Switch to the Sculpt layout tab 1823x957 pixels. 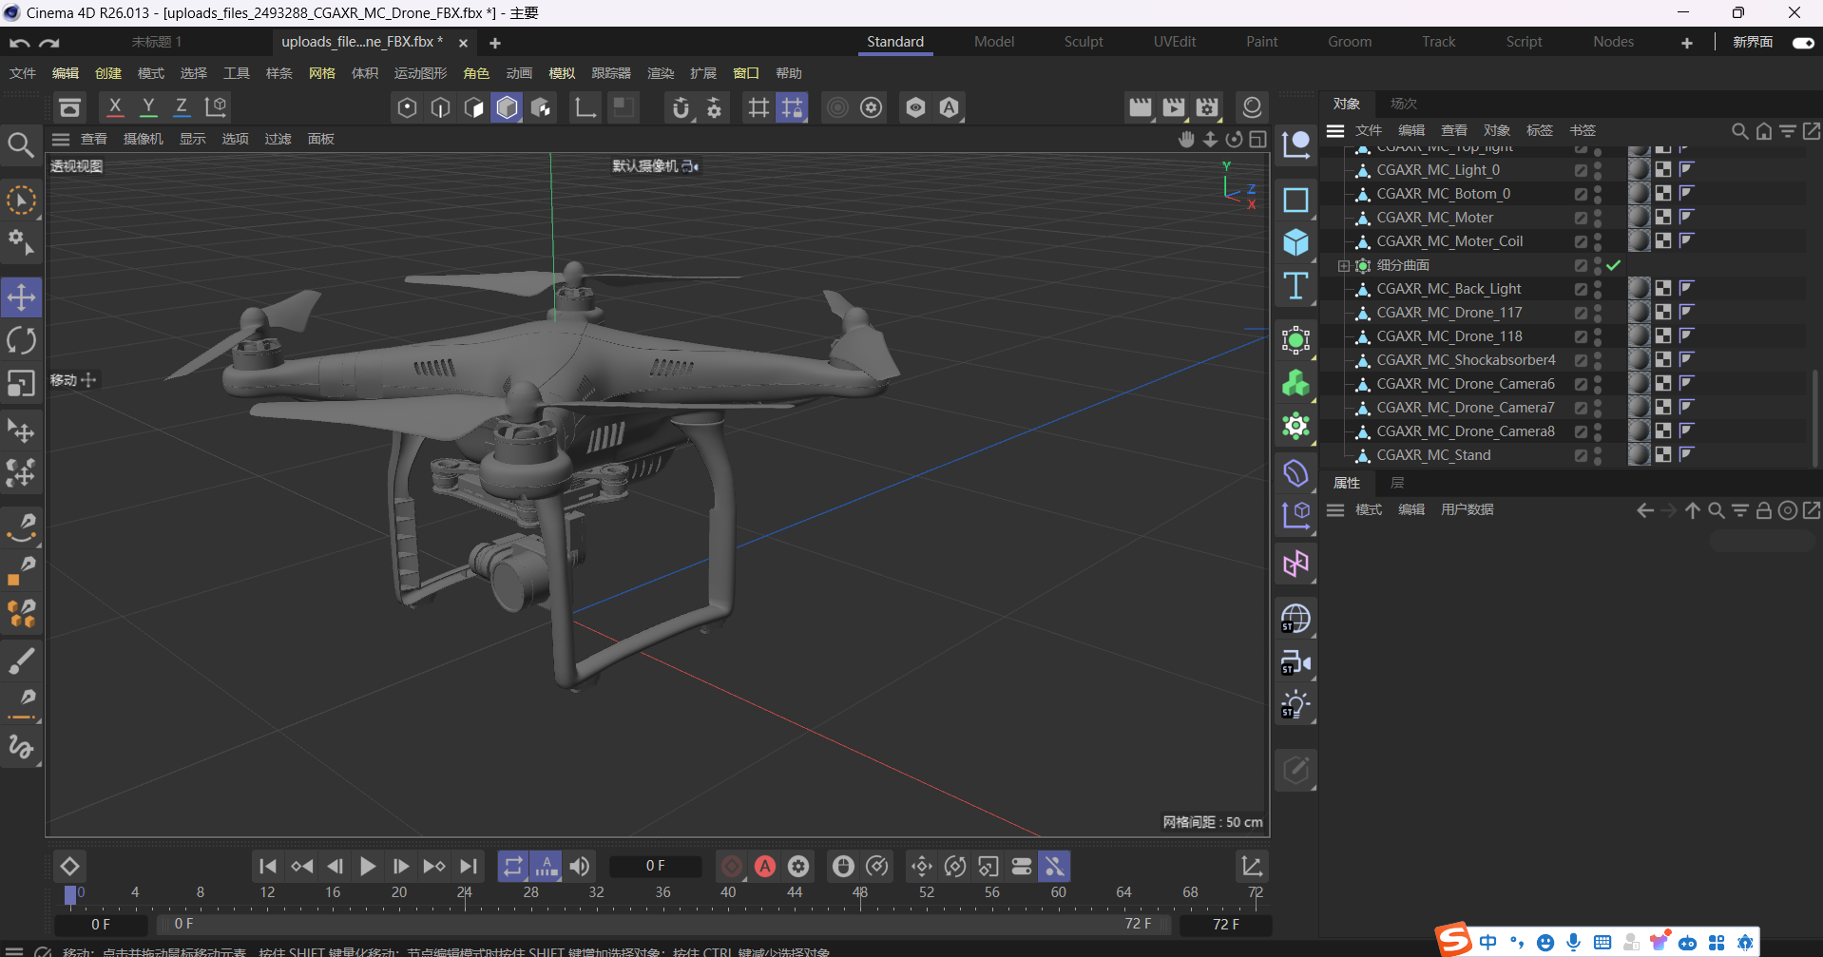coord(1084,42)
